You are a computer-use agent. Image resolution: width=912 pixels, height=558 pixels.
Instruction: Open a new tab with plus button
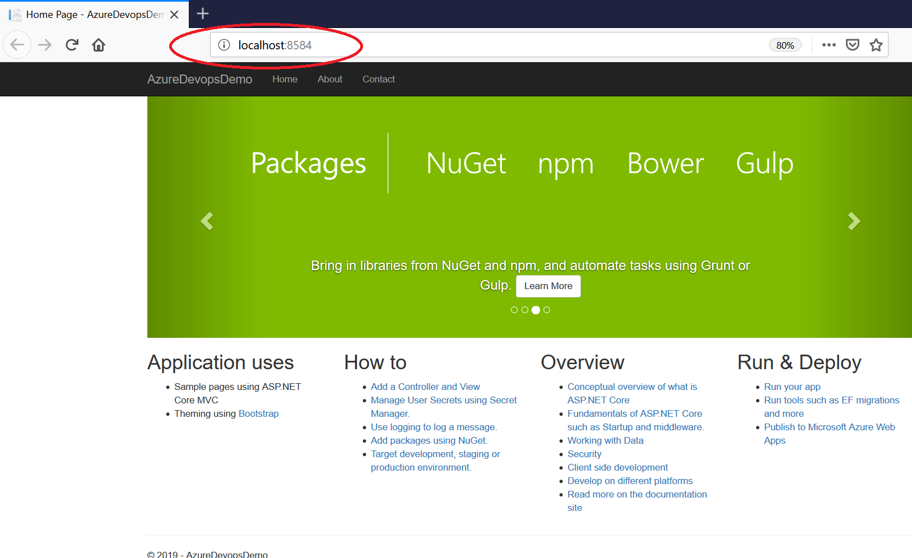click(x=203, y=13)
